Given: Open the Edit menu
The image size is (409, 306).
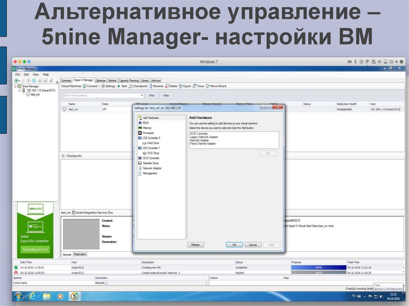Looking at the screenshot, I should [26, 75].
